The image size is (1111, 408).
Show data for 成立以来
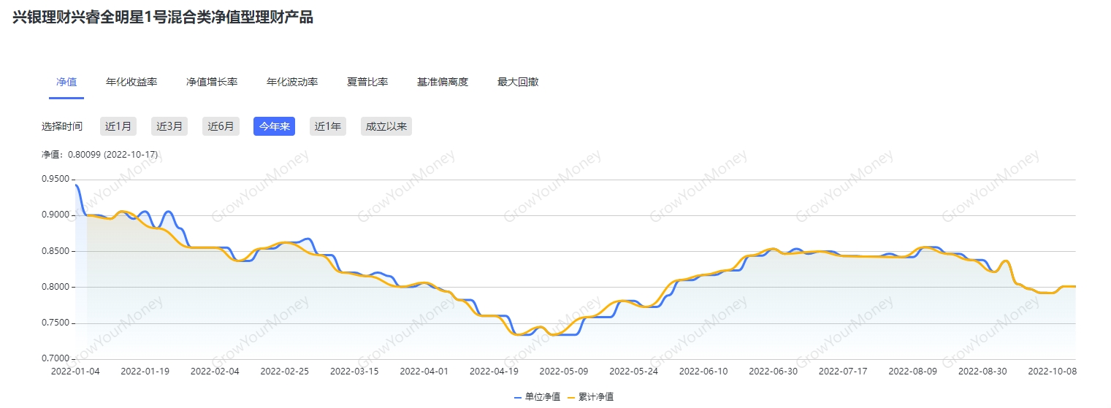point(386,126)
